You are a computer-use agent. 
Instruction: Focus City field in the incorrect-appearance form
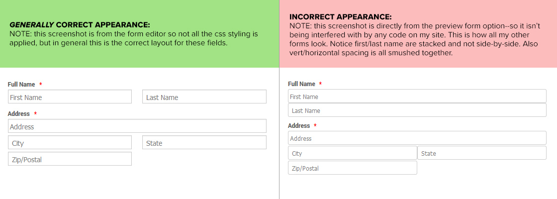352,153
